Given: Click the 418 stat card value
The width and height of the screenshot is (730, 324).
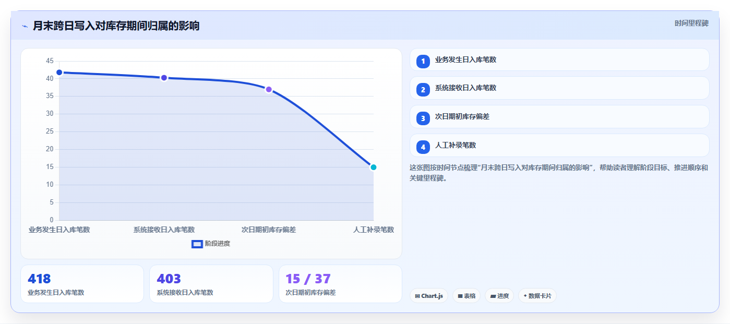Looking at the screenshot, I should point(39,279).
